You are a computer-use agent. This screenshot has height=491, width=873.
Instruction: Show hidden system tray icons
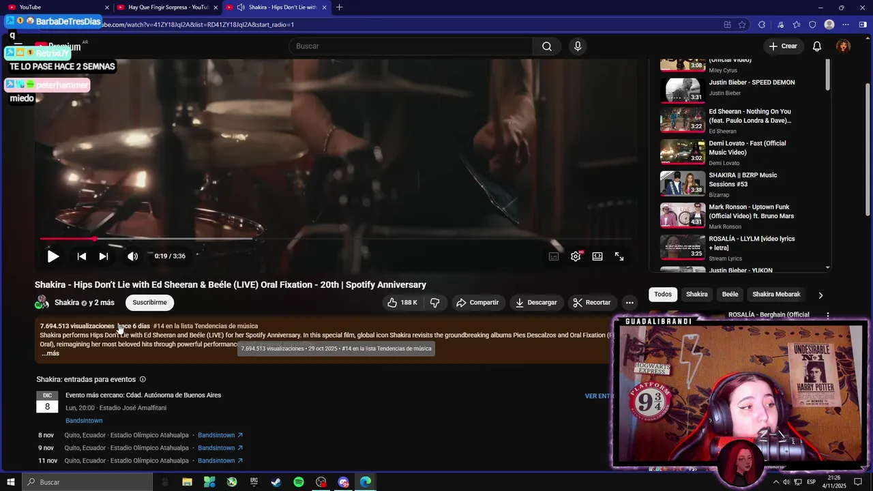pos(775,482)
